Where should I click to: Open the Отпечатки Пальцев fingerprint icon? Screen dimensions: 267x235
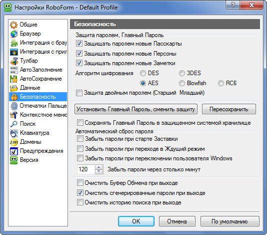[x=14, y=106]
